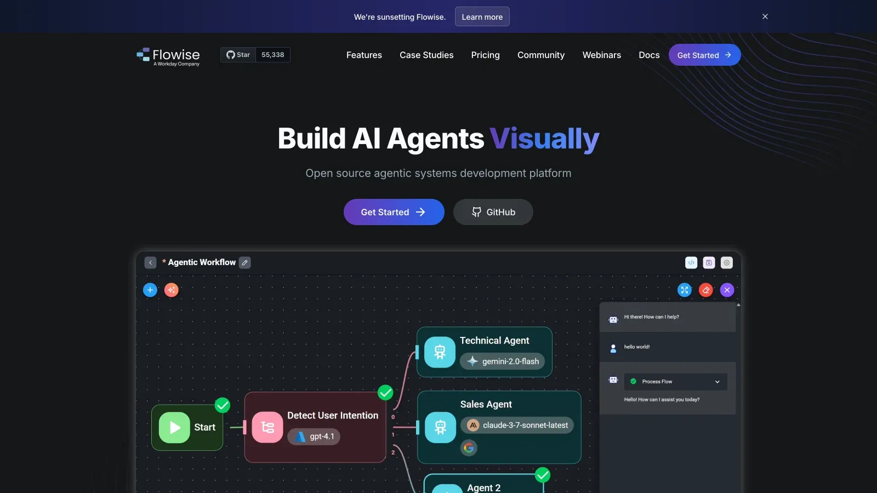Click the user avatar beside hello world
Screen dimensions: 877x493
click(613, 348)
